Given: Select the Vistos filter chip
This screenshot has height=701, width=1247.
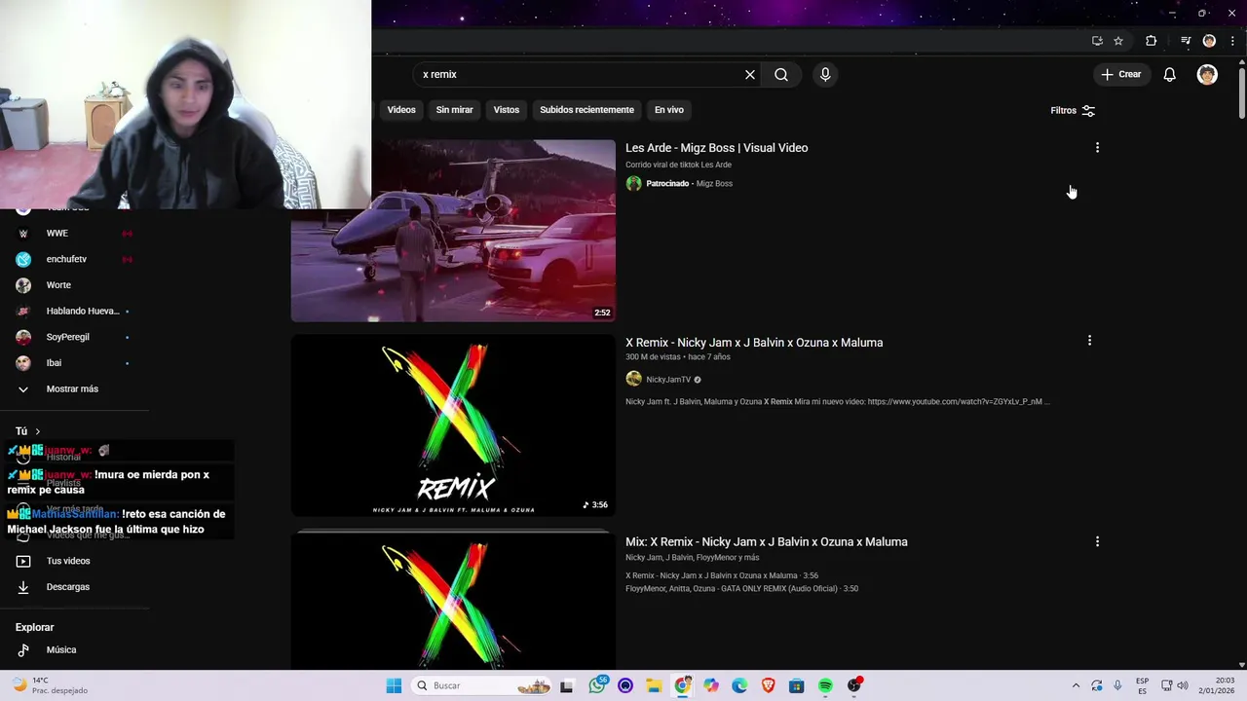Looking at the screenshot, I should coord(507,110).
